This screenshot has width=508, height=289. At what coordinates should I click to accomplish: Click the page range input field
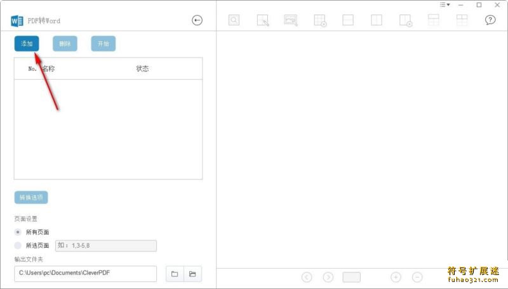(x=106, y=246)
